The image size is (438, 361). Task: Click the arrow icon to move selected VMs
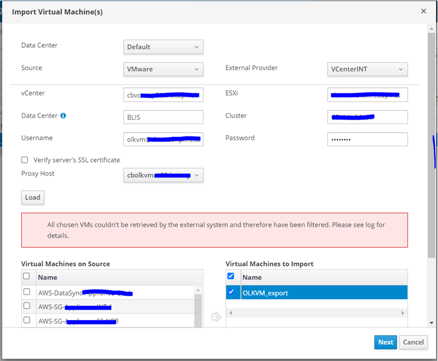pyautogui.click(x=216, y=316)
